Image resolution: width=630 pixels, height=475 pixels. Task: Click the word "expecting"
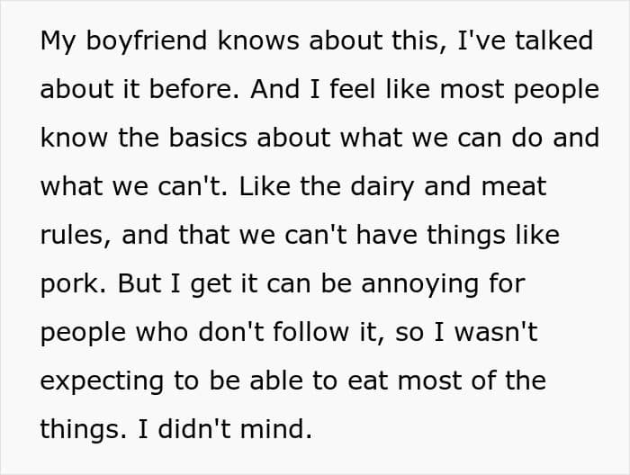pos(102,381)
